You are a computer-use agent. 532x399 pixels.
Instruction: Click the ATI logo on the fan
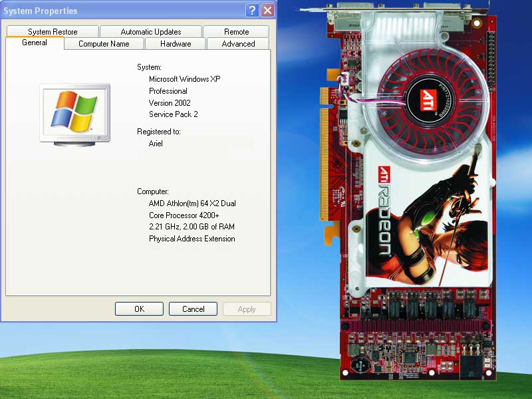coord(428,100)
